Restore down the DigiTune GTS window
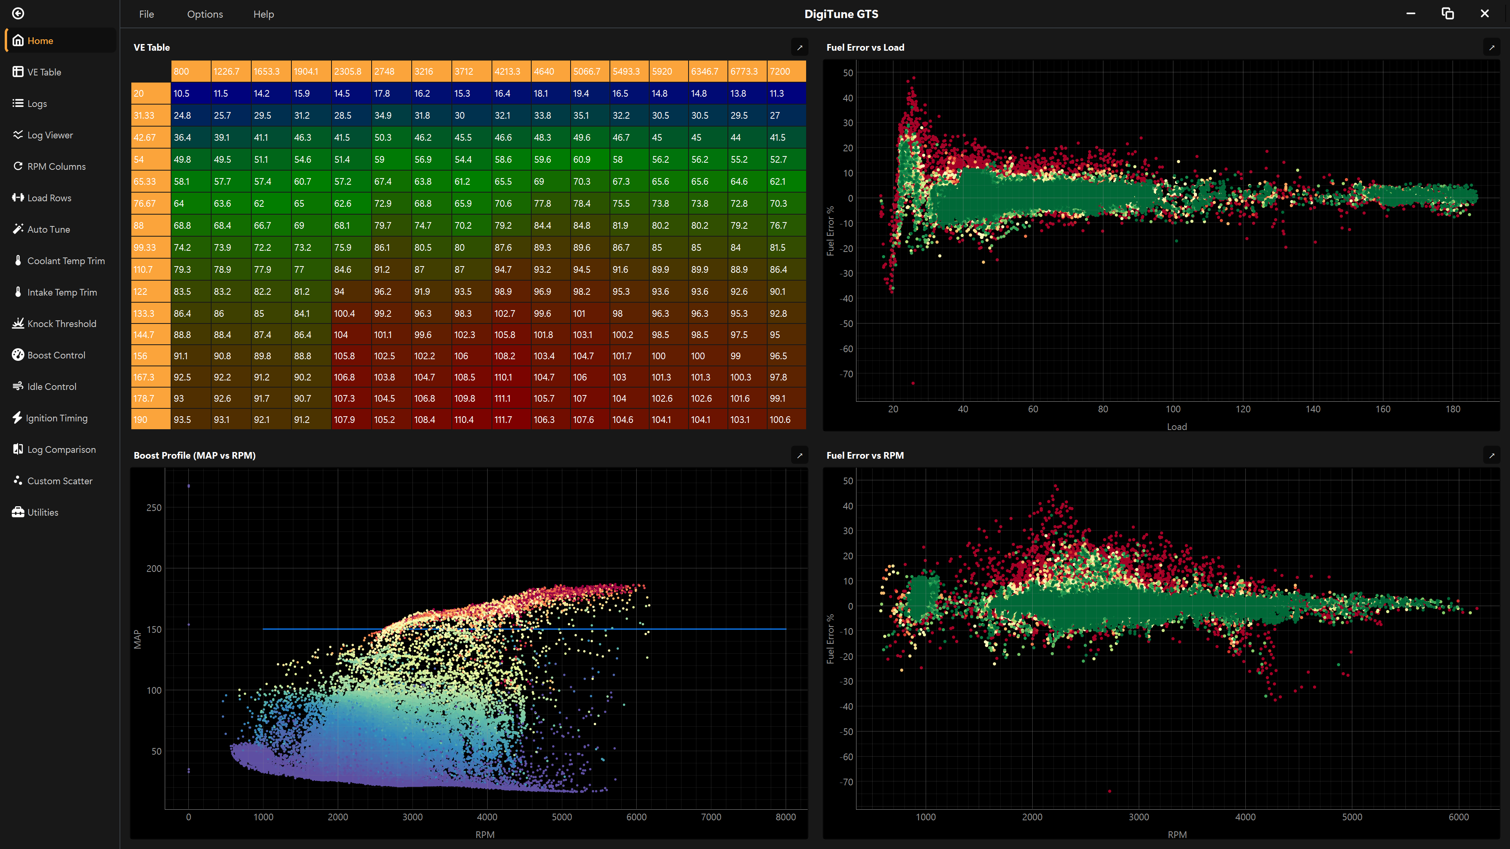This screenshot has height=849, width=1510. (x=1447, y=13)
